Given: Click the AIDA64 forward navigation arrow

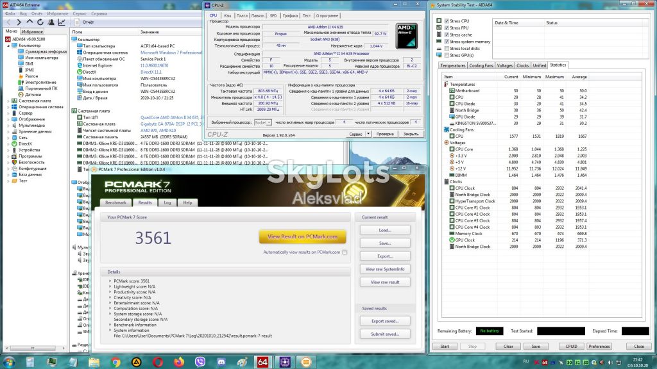Looking at the screenshot, I should point(19,22).
